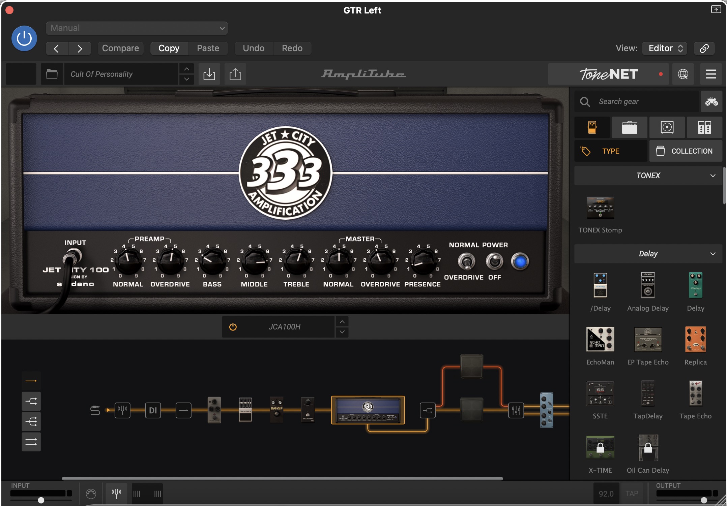Click the output level slider handle
The height and width of the screenshot is (506, 727).
click(x=704, y=500)
